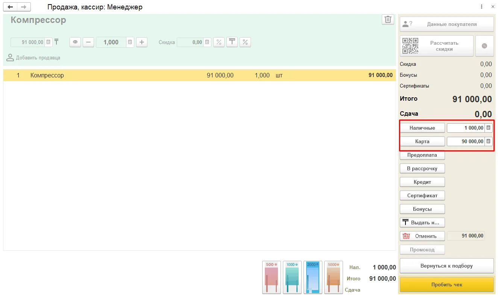
Task: Click the Скидка field showing 0,00
Action: pyautogui.click(x=190, y=42)
